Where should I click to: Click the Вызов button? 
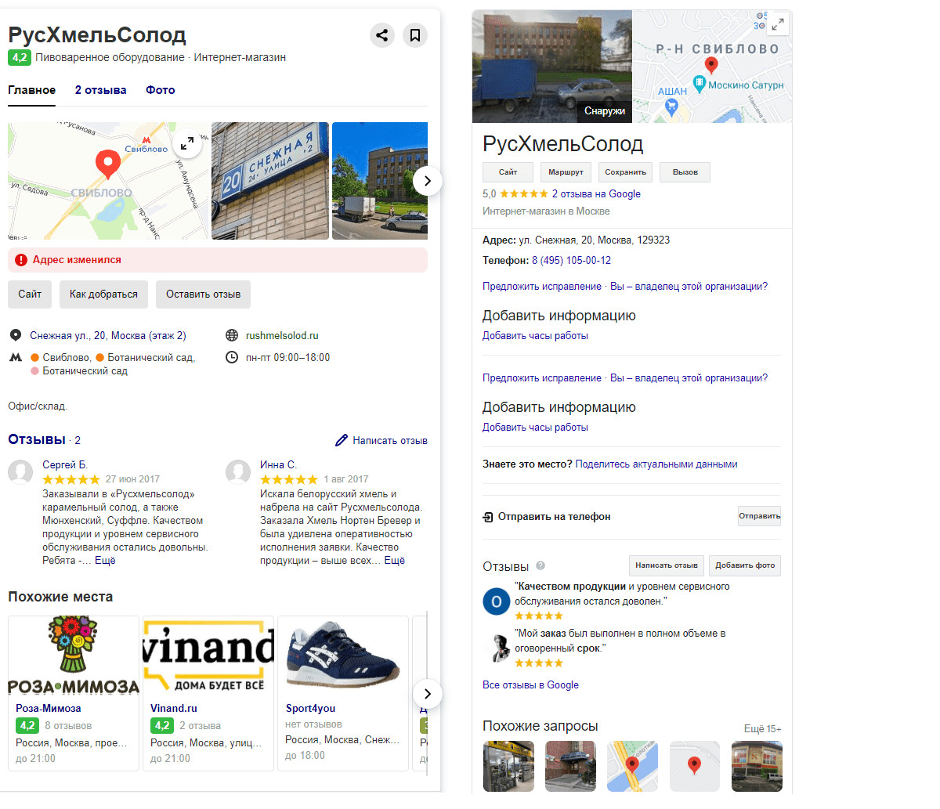click(x=685, y=172)
